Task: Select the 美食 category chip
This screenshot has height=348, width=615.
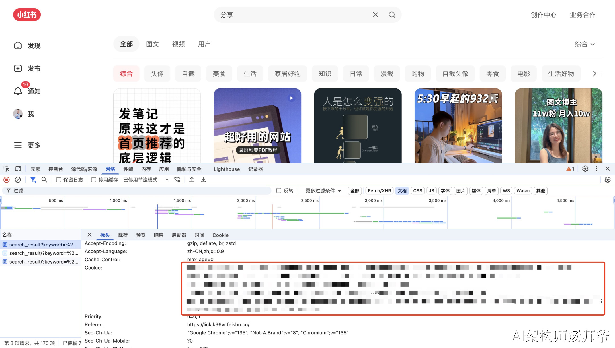Action: [x=219, y=74]
